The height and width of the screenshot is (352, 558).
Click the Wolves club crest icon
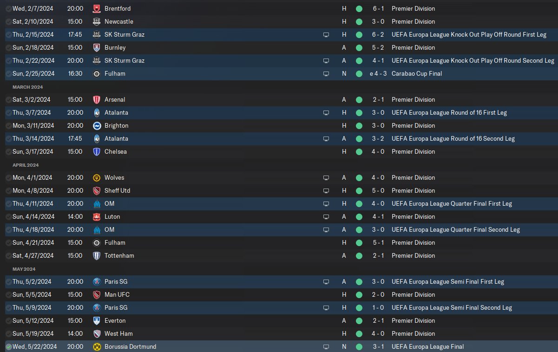[97, 177]
